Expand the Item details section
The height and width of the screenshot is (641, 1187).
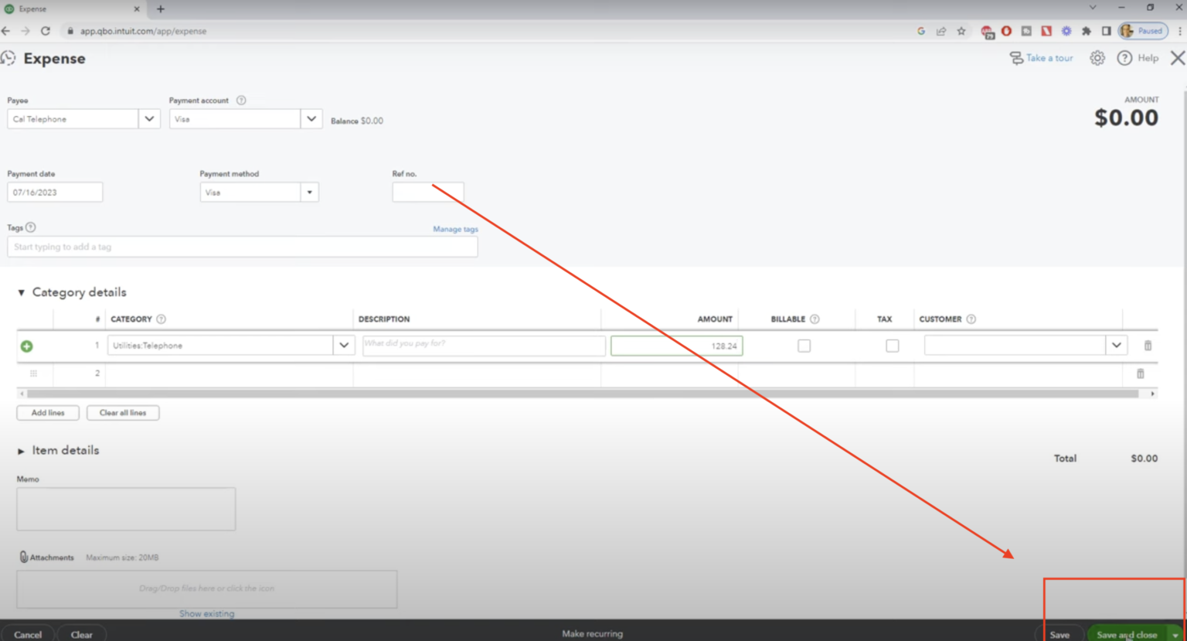[21, 450]
